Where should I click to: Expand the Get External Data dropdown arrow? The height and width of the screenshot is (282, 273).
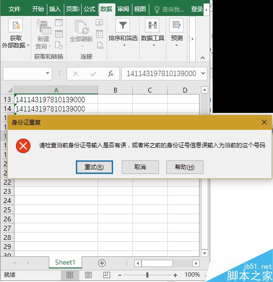(x=28, y=46)
